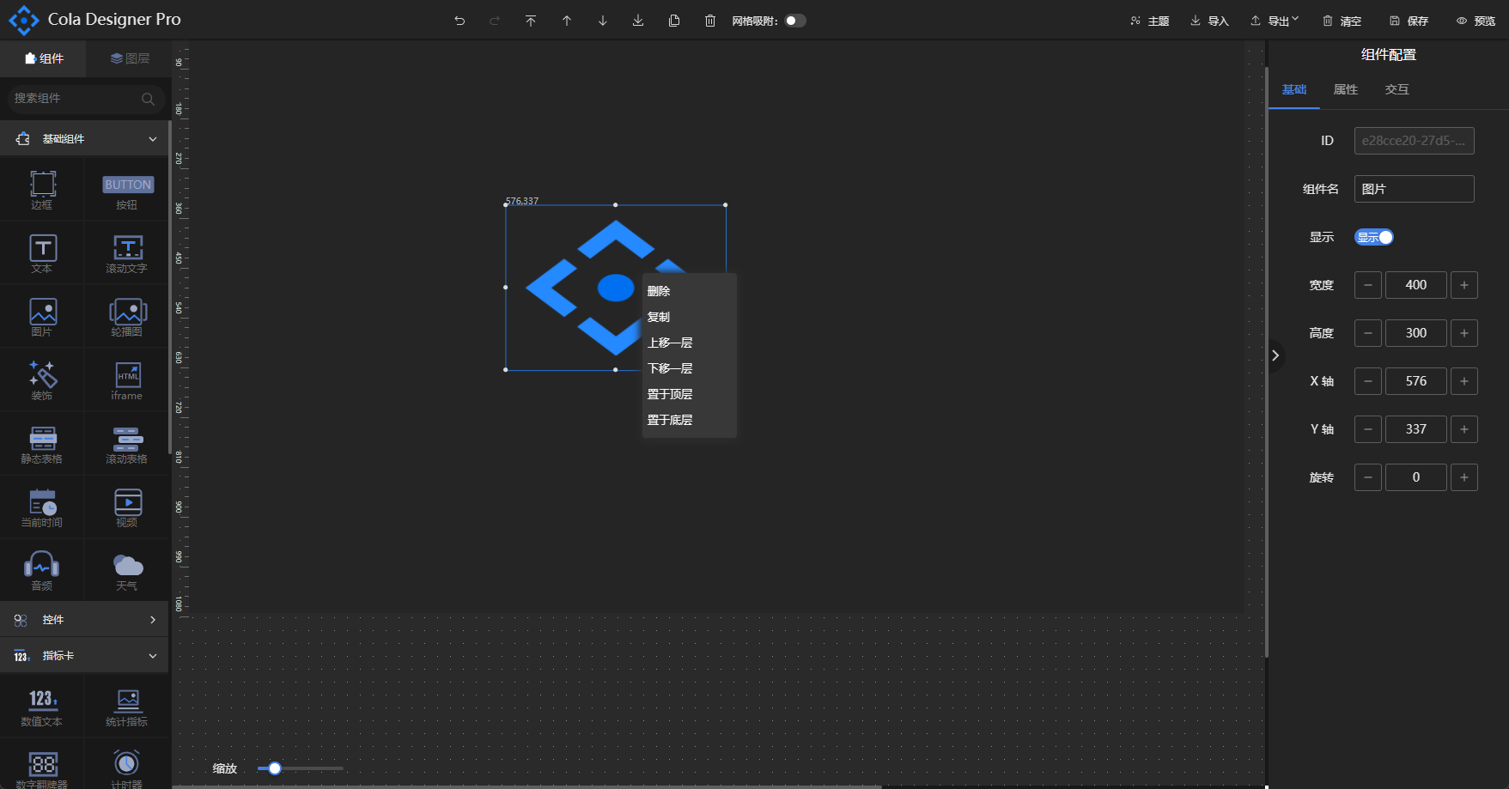Choose the 视频 video component
Viewport: 1509px width, 789px height.
tap(127, 507)
